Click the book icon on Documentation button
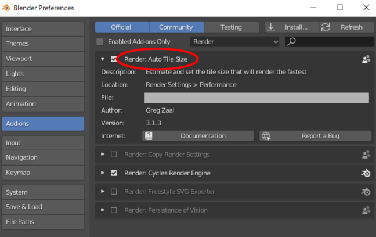Image resolution: width=376 pixels, height=237 pixels. pos(149,136)
